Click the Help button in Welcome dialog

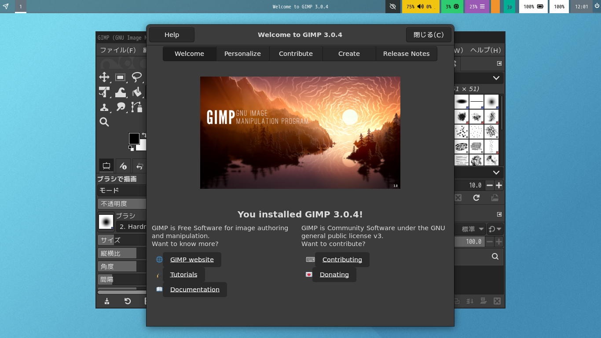tap(172, 35)
